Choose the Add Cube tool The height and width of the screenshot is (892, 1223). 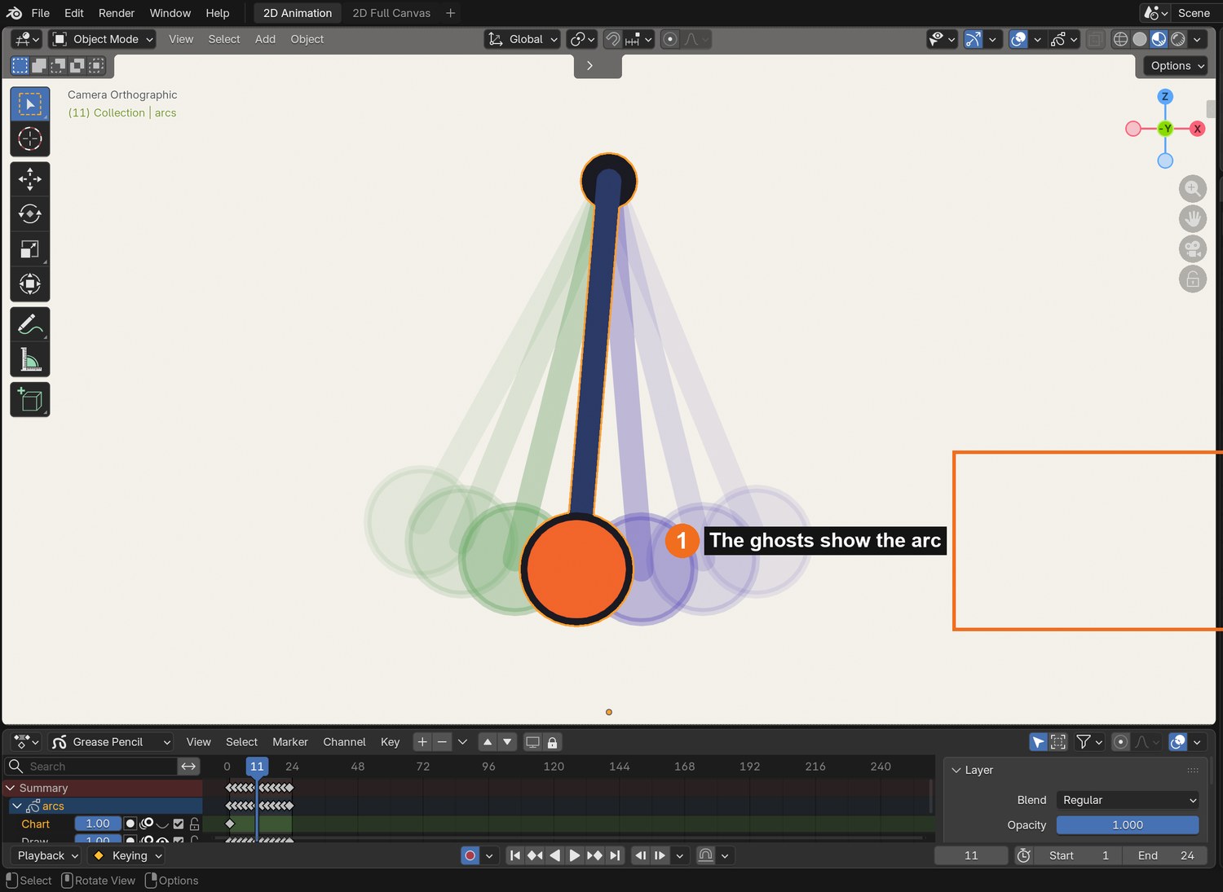30,399
